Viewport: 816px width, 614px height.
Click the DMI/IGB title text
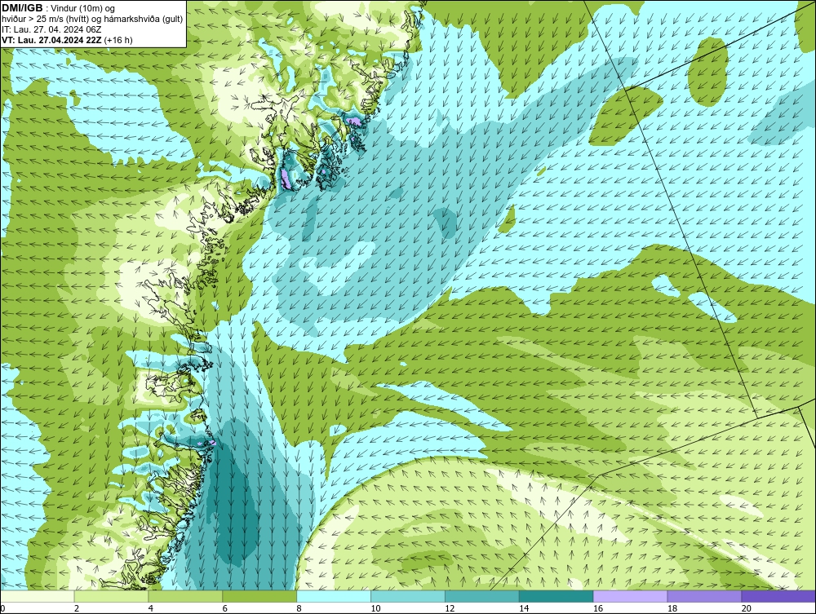22,8
